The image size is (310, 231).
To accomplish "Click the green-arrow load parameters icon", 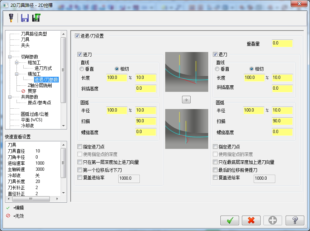I will [35, 17].
